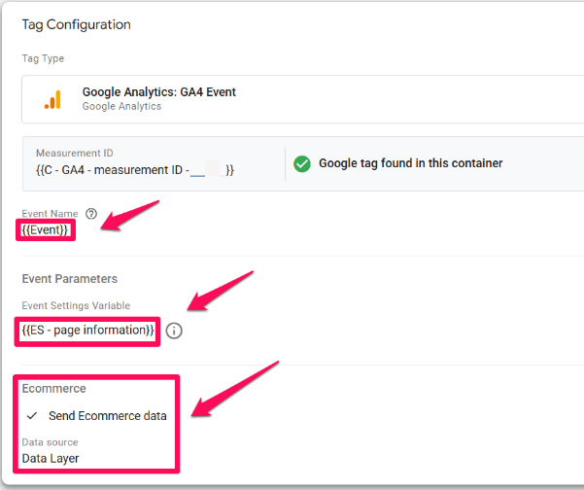Click the Event Name label
The height and width of the screenshot is (490, 584).
(50, 214)
